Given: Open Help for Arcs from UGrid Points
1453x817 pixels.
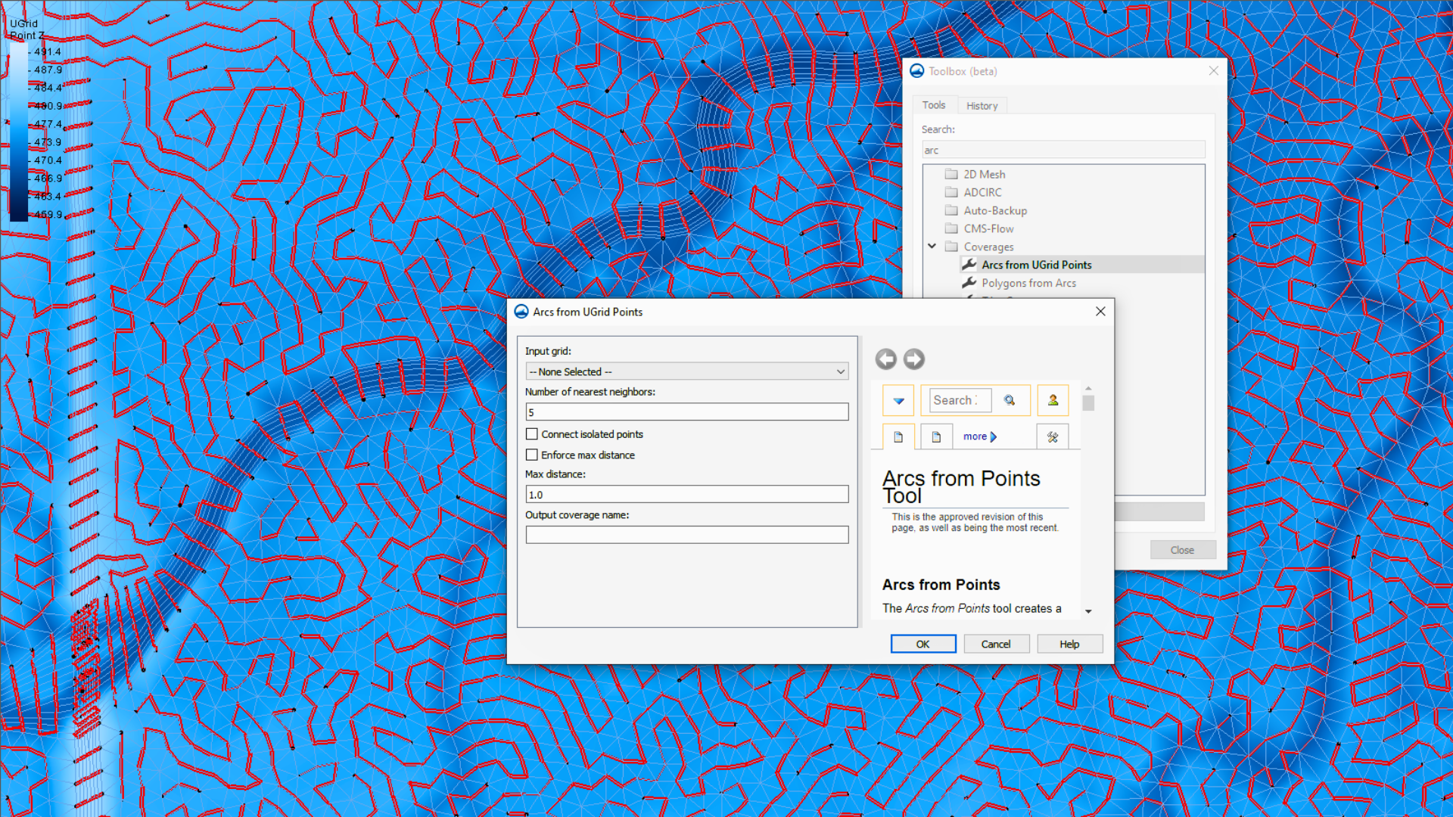Looking at the screenshot, I should (1069, 644).
